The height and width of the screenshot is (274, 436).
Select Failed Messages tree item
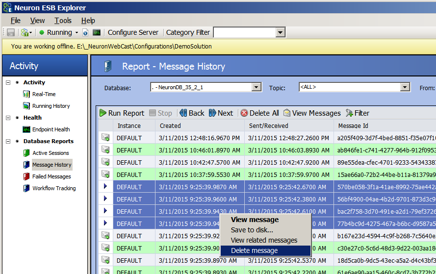click(51, 176)
